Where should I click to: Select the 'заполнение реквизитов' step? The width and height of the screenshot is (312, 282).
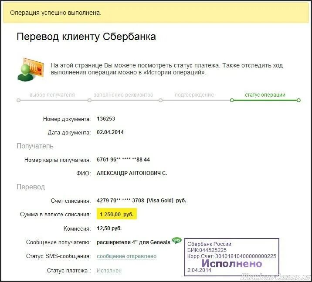123,95
